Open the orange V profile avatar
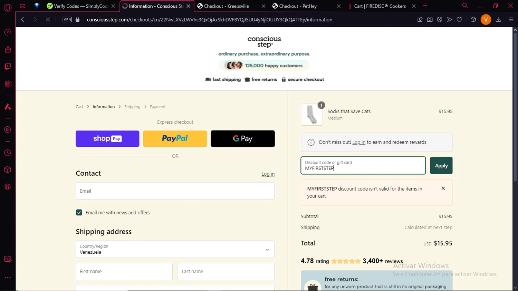Image resolution: width=518 pixels, height=291 pixels. pyautogui.click(x=486, y=20)
